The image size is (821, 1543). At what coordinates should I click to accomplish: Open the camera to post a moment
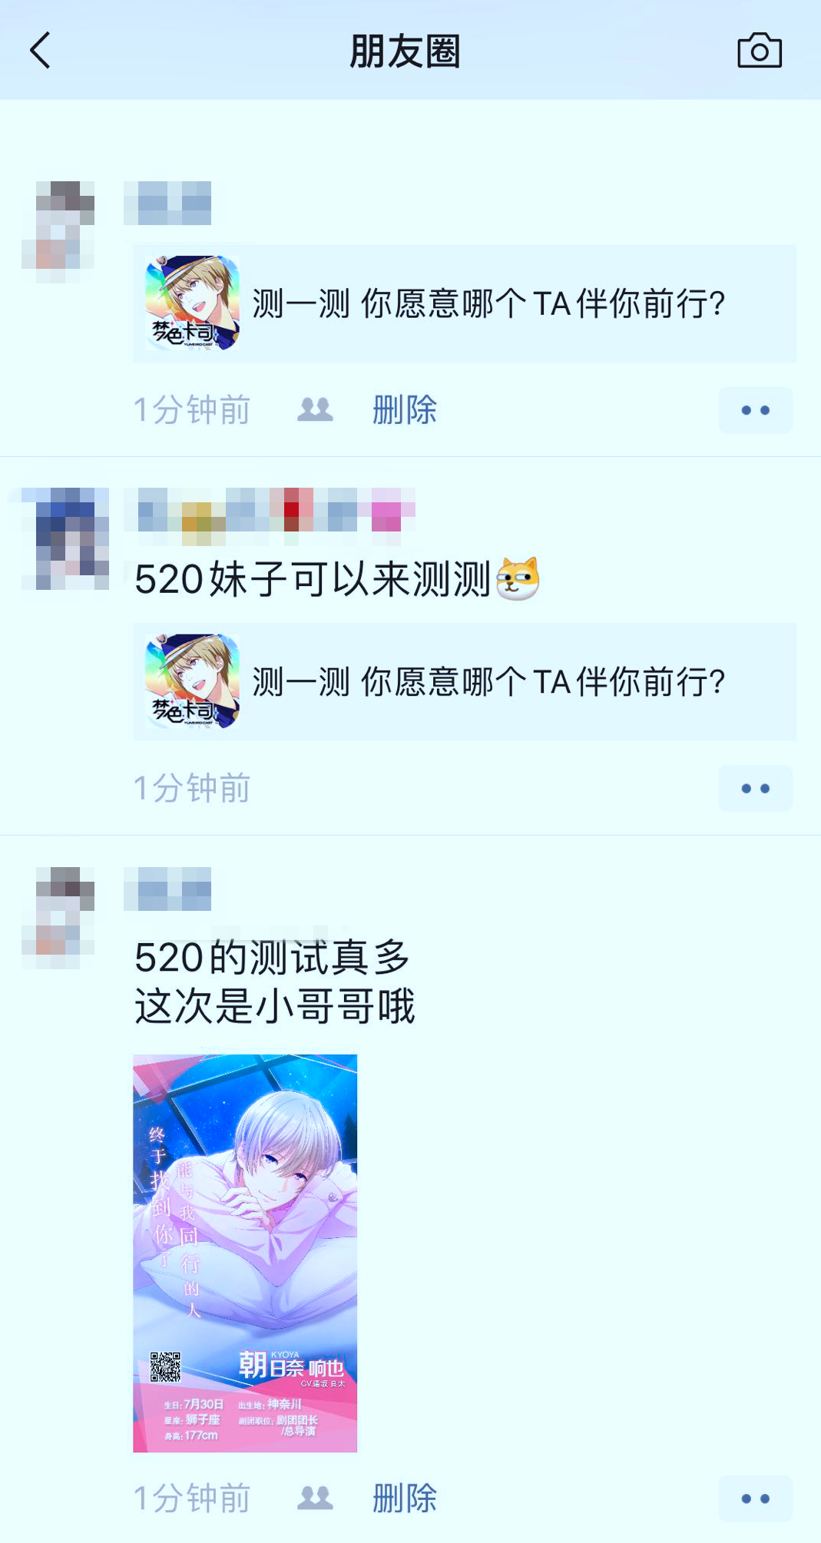pos(759,51)
